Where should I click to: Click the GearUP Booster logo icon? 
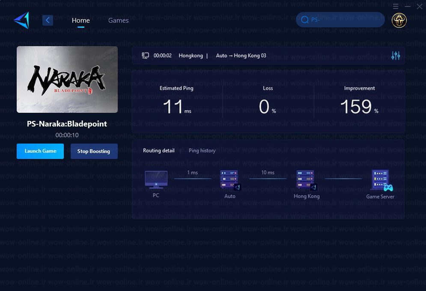point(21,20)
